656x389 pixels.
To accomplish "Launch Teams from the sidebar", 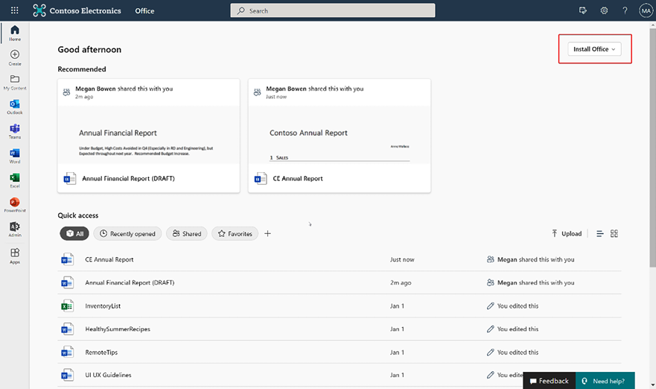I will tap(15, 131).
